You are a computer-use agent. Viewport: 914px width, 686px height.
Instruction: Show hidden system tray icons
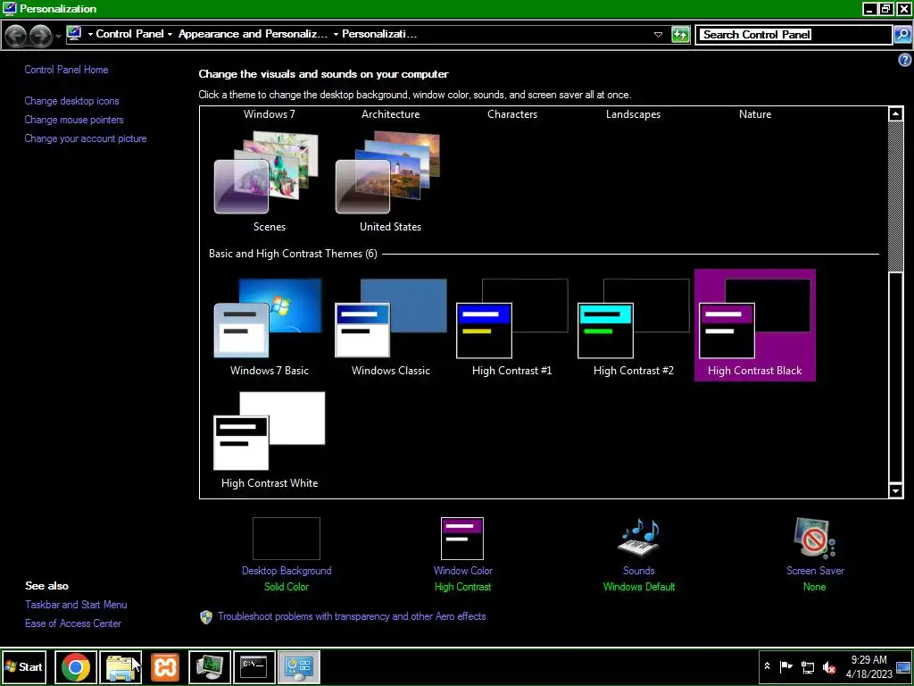[767, 666]
